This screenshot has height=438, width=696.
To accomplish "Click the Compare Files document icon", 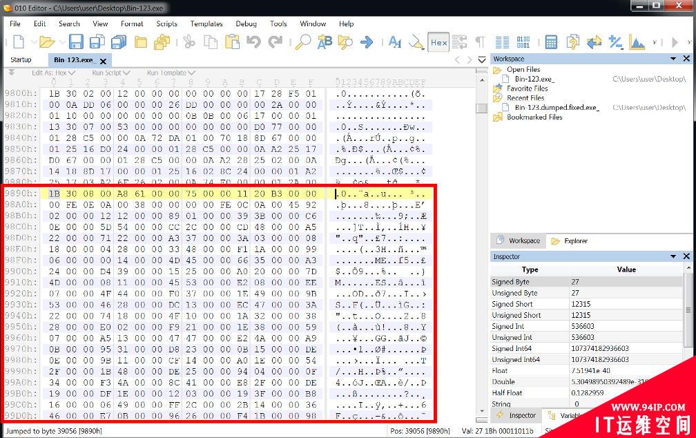I will tap(572, 42).
